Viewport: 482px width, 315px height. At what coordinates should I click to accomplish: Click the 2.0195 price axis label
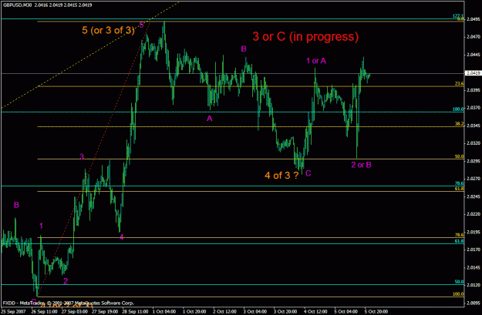click(472, 232)
